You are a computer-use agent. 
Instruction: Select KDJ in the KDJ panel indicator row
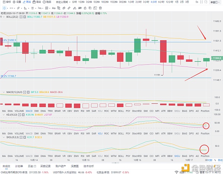pyautogui.click(x=100, y=133)
